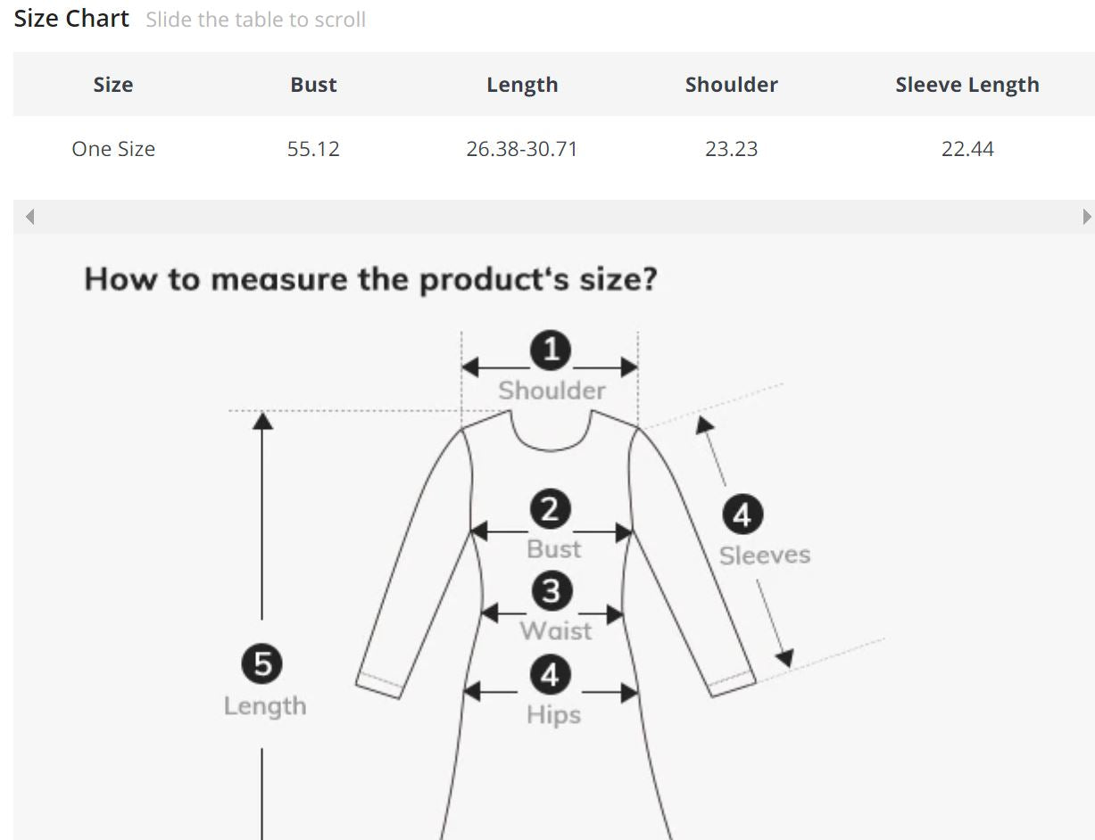Click the Sleeve Length column header

click(x=967, y=85)
